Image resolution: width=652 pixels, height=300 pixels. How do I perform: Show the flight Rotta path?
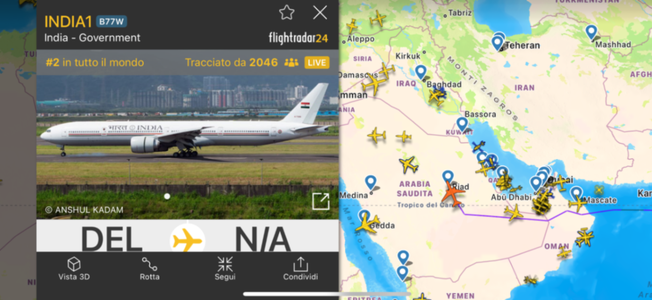tap(149, 268)
